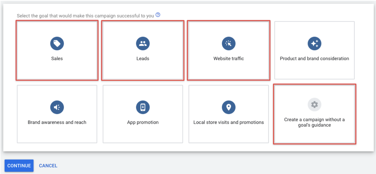The width and height of the screenshot is (376, 174).
Task: Select Local store visits and promotions label
Action: pos(229,122)
